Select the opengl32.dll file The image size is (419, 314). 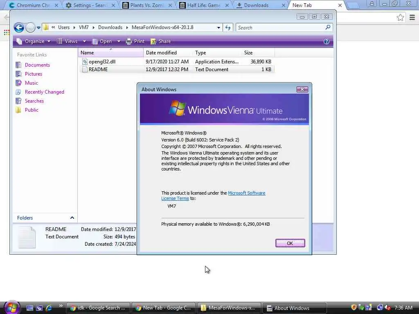point(177,62)
